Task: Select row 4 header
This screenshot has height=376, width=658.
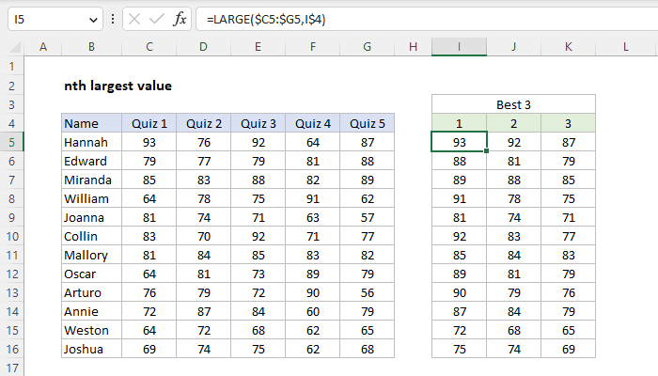Action: (12, 123)
